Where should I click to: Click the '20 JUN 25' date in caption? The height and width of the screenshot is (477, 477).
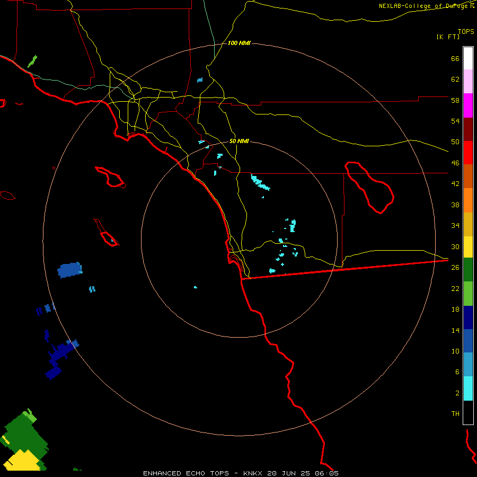289,473
